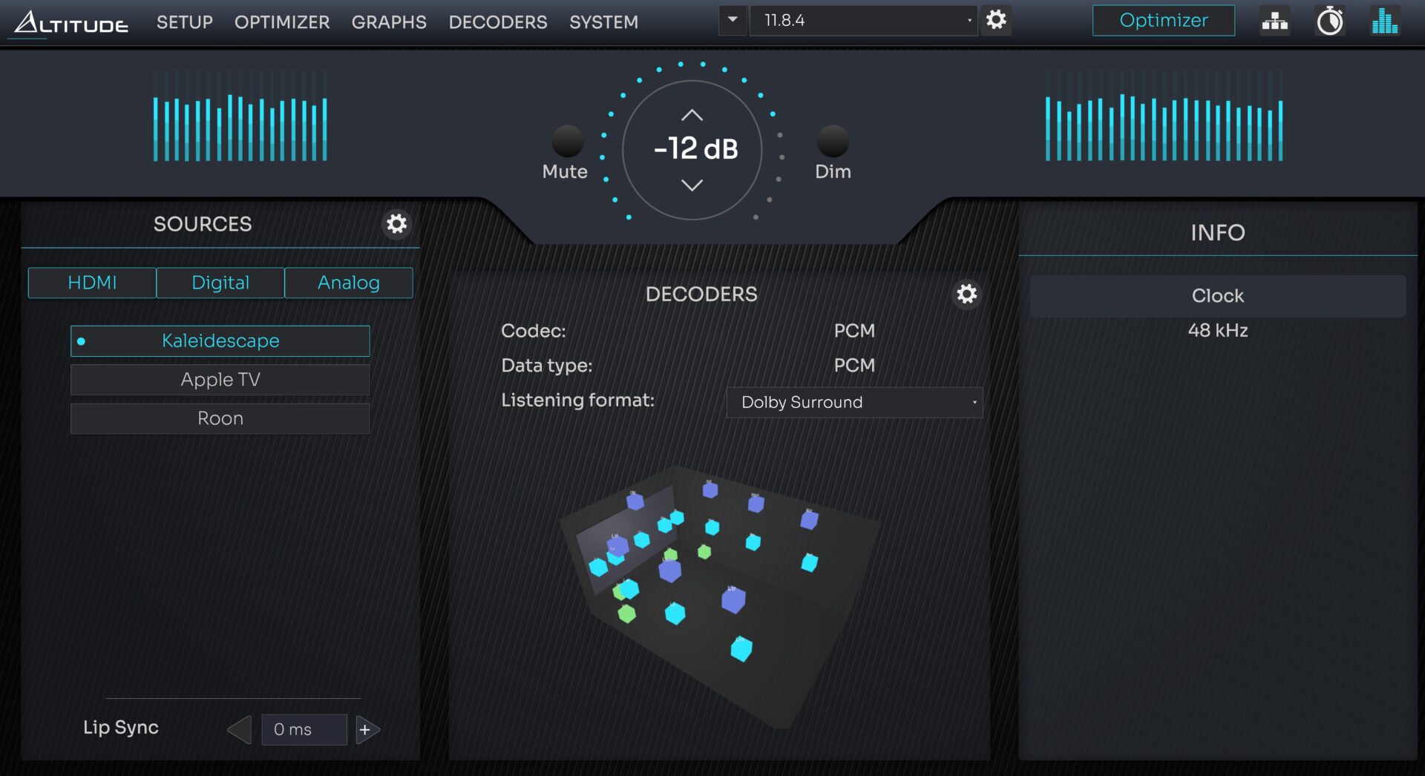Toggle the Mute button
The image size is (1425, 776).
click(567, 141)
